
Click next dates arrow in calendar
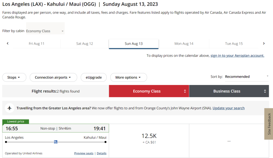coord(263,44)
